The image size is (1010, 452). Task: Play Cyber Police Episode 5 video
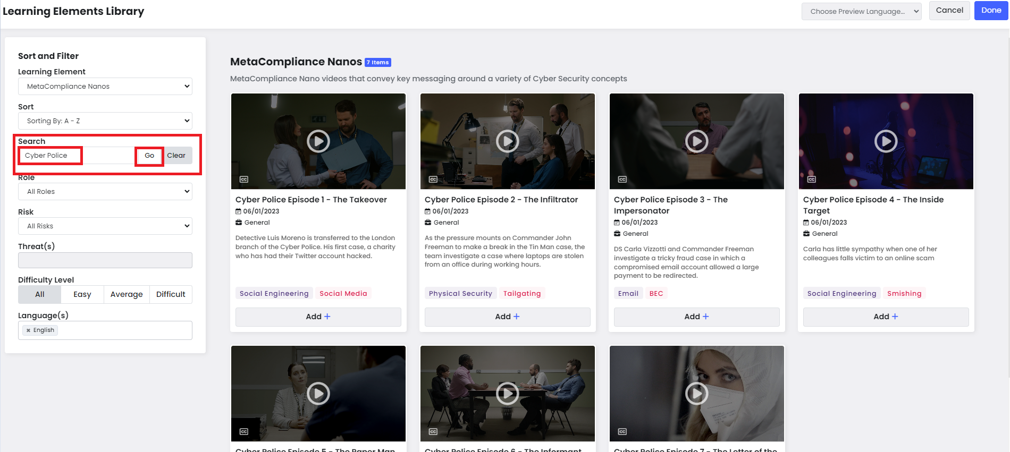(x=318, y=394)
